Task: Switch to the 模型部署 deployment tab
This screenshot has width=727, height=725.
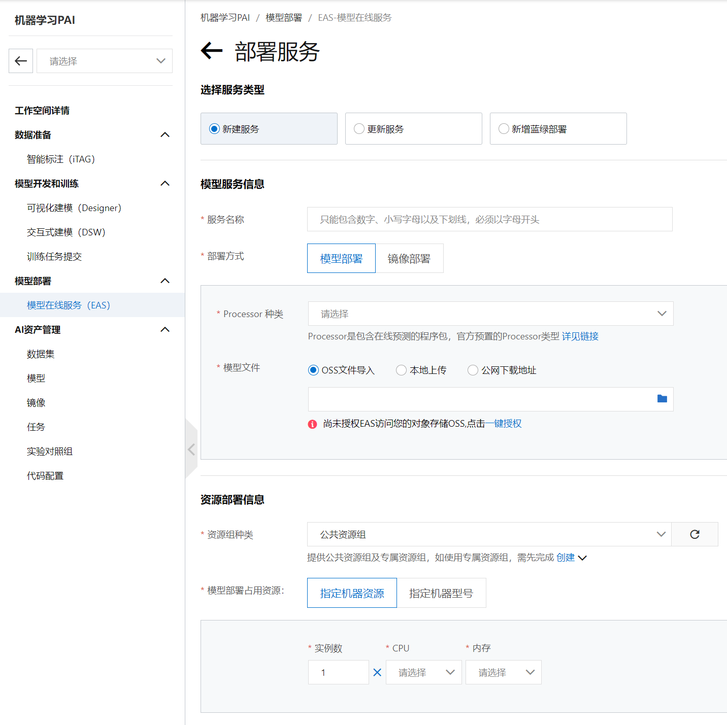Action: 341,258
